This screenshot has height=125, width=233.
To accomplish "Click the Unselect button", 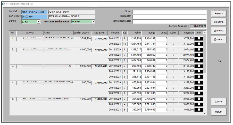I will pyautogui.click(x=219, y=31).
